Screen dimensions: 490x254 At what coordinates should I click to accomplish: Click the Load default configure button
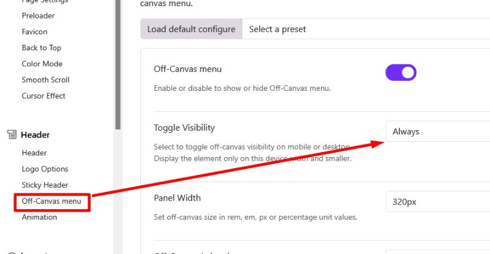pos(191,29)
